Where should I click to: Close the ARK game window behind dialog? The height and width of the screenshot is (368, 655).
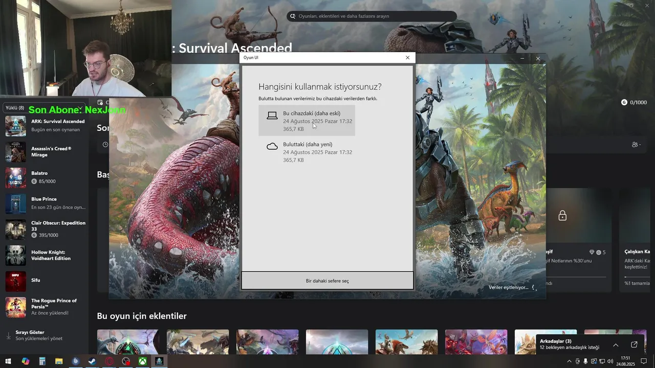[x=538, y=59]
